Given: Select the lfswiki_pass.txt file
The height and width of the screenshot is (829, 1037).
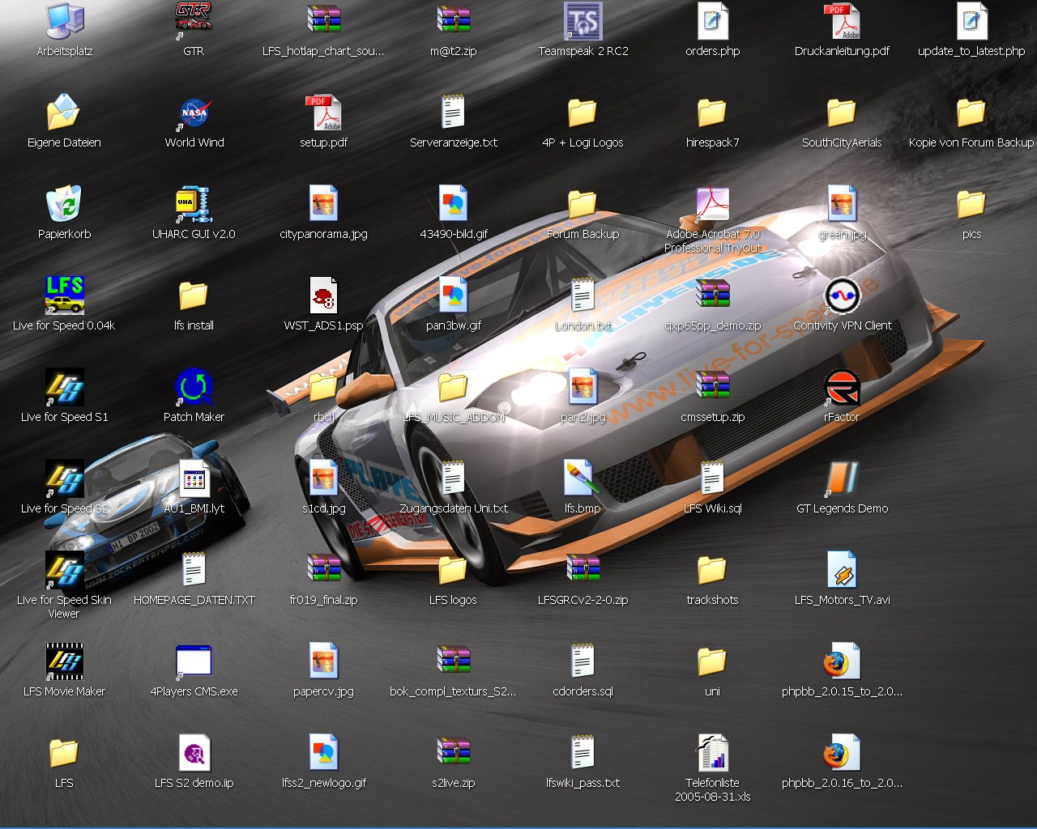Looking at the screenshot, I should pos(583,754).
